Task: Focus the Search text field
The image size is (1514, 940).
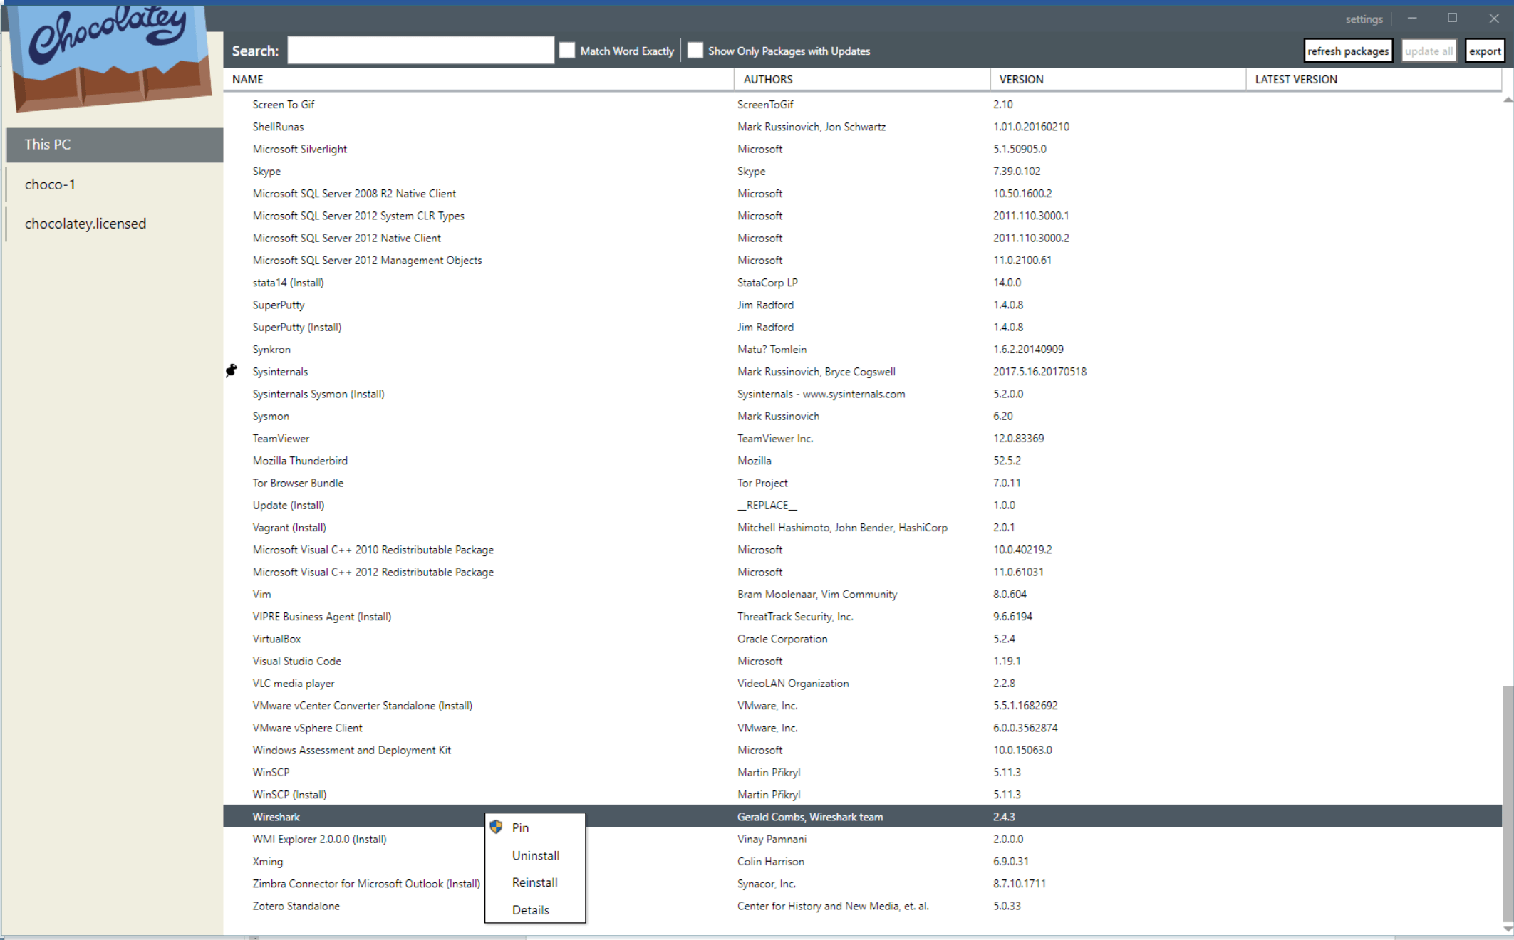Action: pos(420,51)
